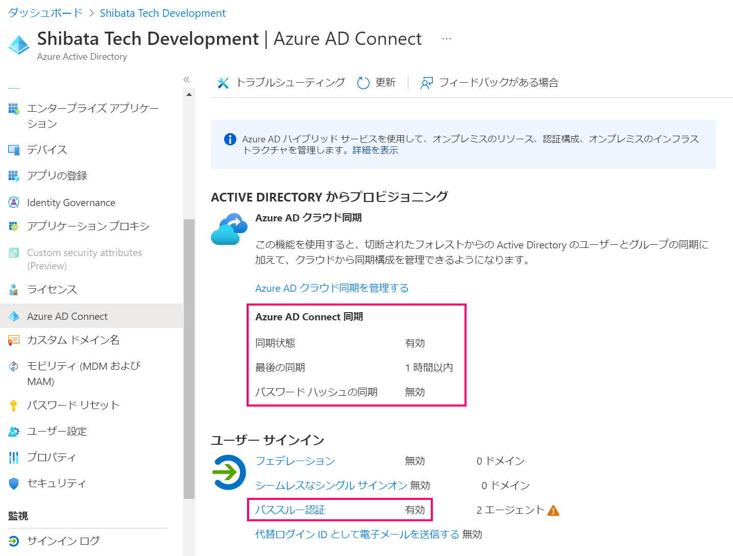This screenshot has width=733, height=556.
Task: Click the カスタム ドメイン名 icon
Action: pyautogui.click(x=14, y=340)
